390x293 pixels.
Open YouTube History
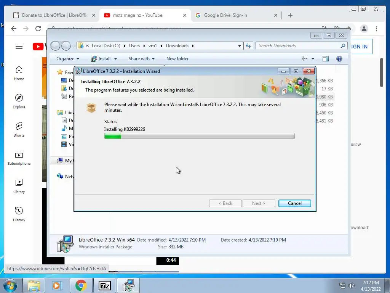click(x=19, y=214)
